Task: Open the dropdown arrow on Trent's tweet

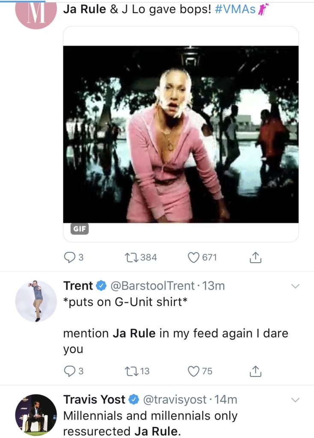Action: click(295, 286)
